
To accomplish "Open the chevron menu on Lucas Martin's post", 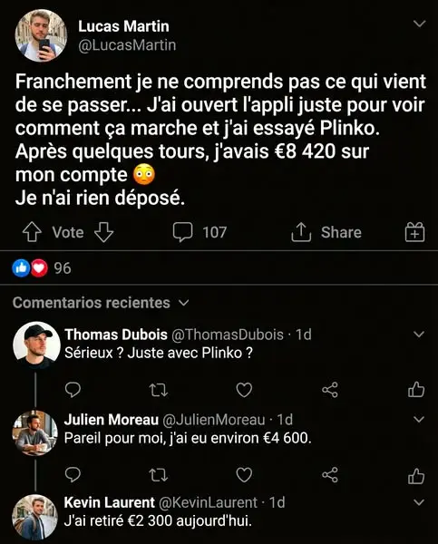I will pyautogui.click(x=420, y=24).
